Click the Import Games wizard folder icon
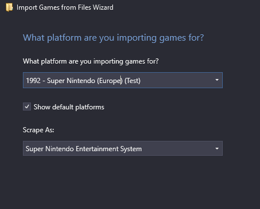This screenshot has height=209, width=260. click(9, 7)
